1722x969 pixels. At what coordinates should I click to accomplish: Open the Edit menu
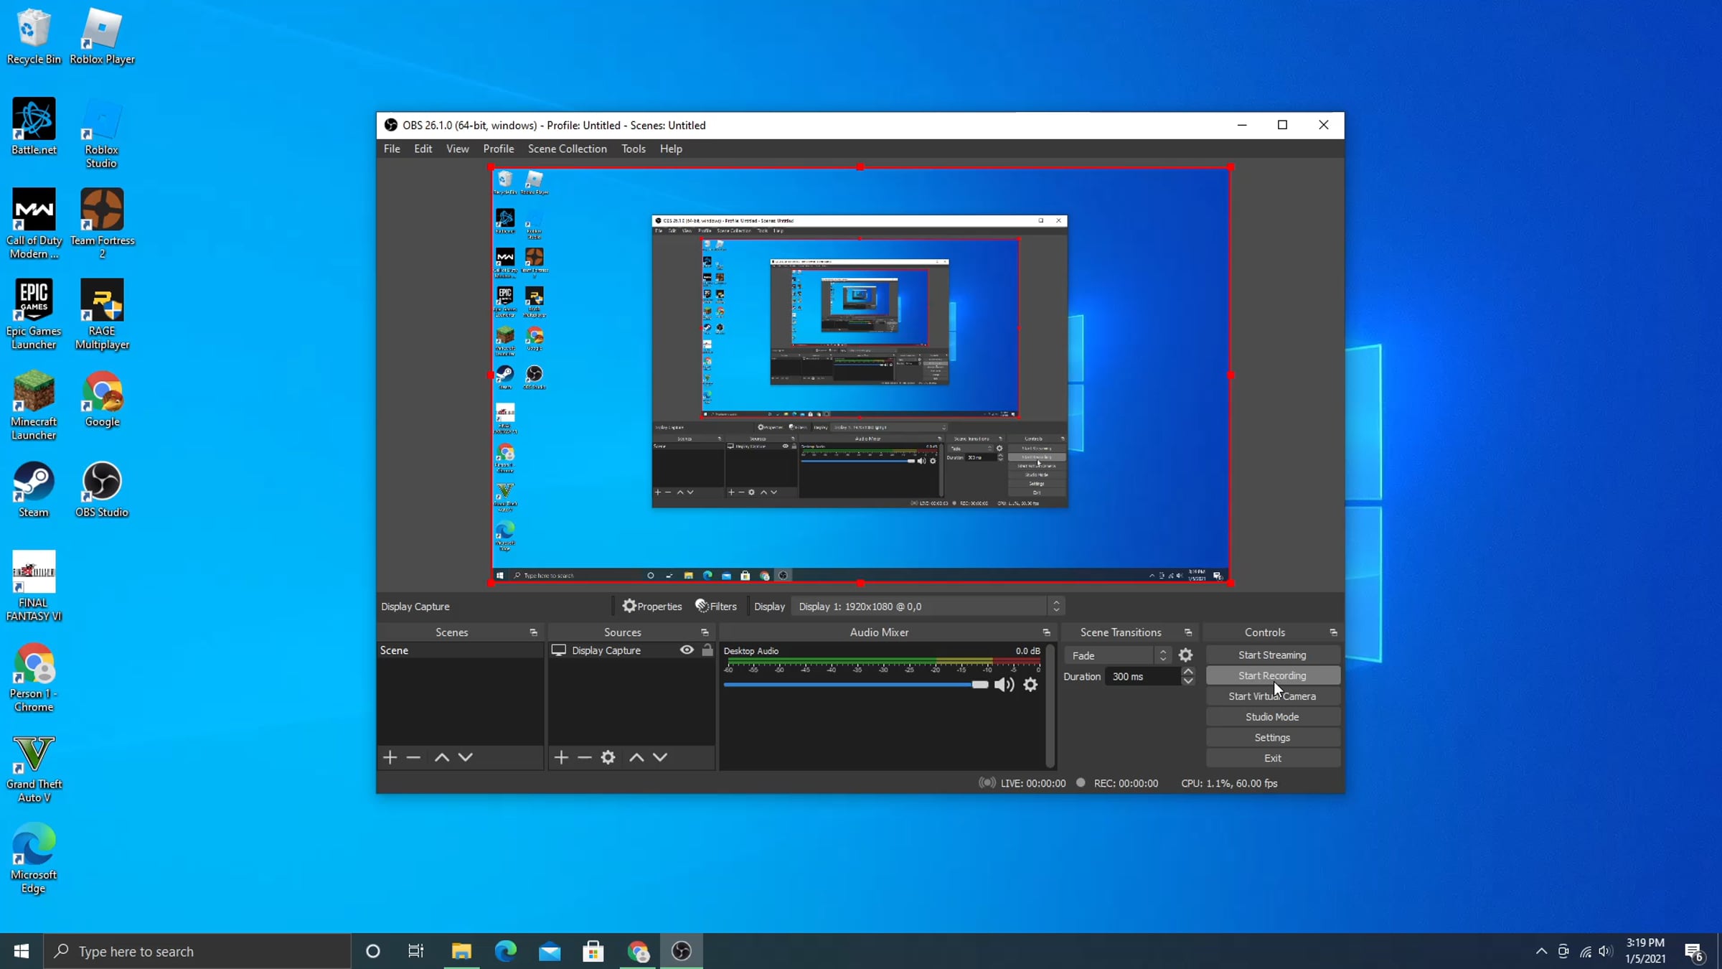click(423, 149)
